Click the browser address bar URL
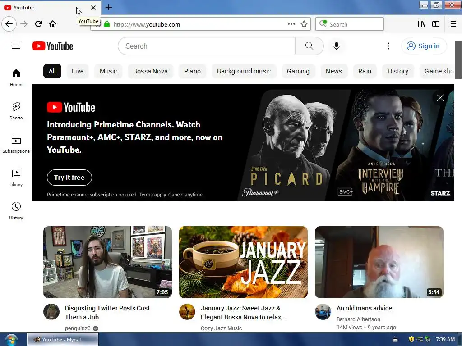Viewport: 462px width, 346px height. pyautogui.click(x=147, y=24)
